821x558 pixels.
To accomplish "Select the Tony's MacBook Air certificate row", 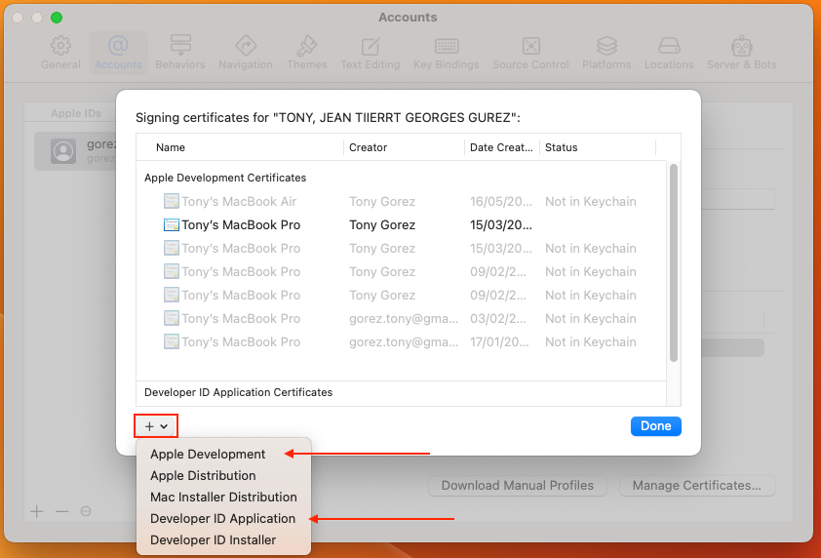I will click(x=239, y=202).
